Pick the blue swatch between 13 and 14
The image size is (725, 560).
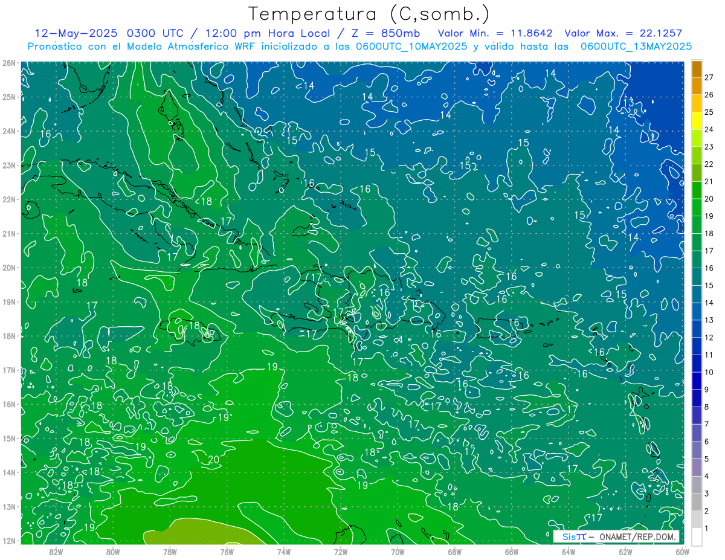pos(697,311)
